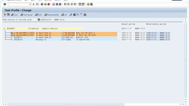Click 'Belongs to' relationship text
The image size is (189, 106).
(x=41, y=39)
